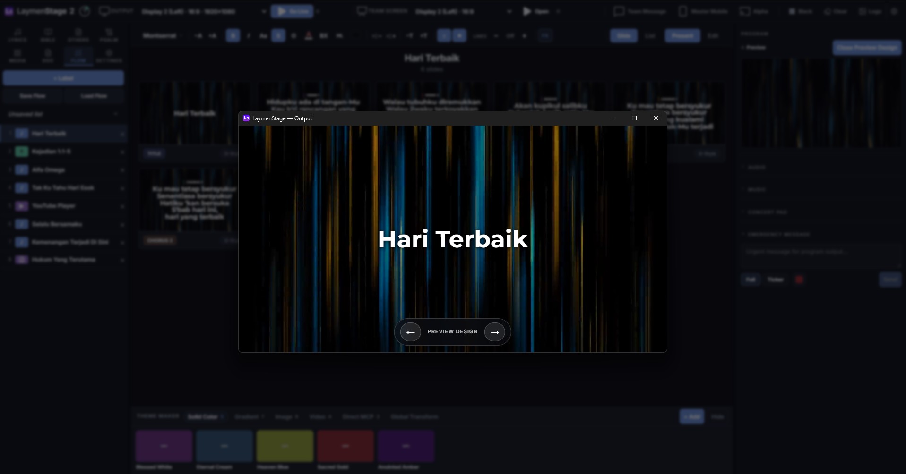Viewport: 906px width, 474px height.
Task: Open the Gradient tab in Theme Maker
Action: pos(249,417)
